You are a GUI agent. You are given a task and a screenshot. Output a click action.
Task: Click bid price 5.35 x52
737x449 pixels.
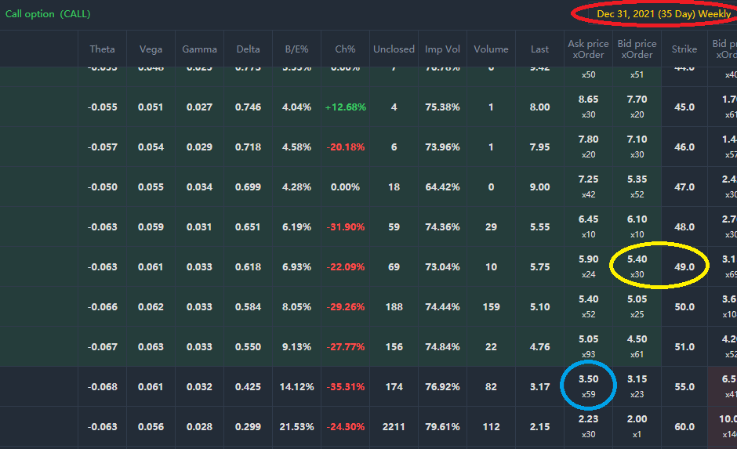(637, 186)
